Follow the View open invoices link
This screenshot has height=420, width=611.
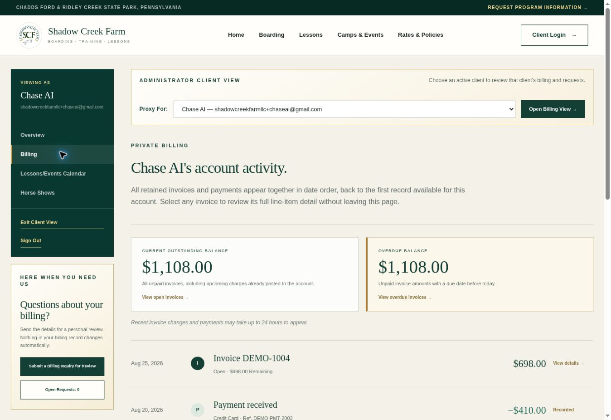[x=165, y=298]
